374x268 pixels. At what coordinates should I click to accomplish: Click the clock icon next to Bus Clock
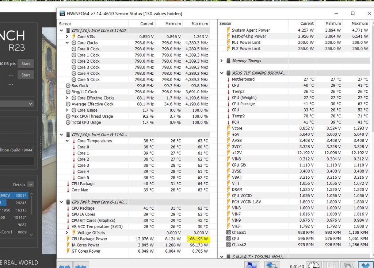(68, 86)
